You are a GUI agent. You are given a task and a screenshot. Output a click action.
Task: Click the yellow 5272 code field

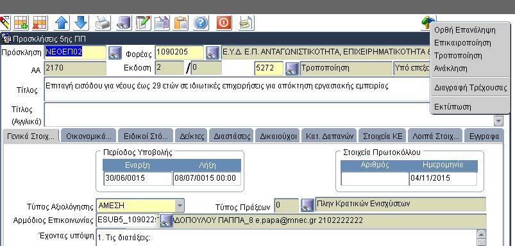coord(269,68)
